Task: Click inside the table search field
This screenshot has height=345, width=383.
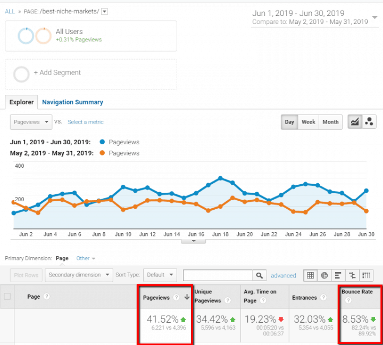Action: 218,275
